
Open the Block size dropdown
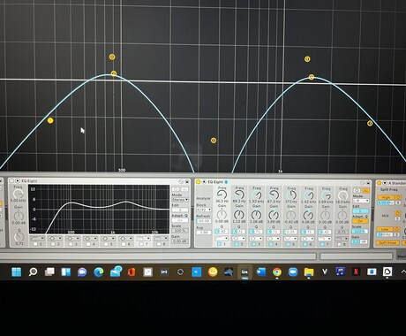tap(204, 210)
